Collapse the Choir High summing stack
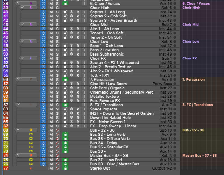This screenshot has width=224, height=175. pyautogui.click(x=22, y=7)
